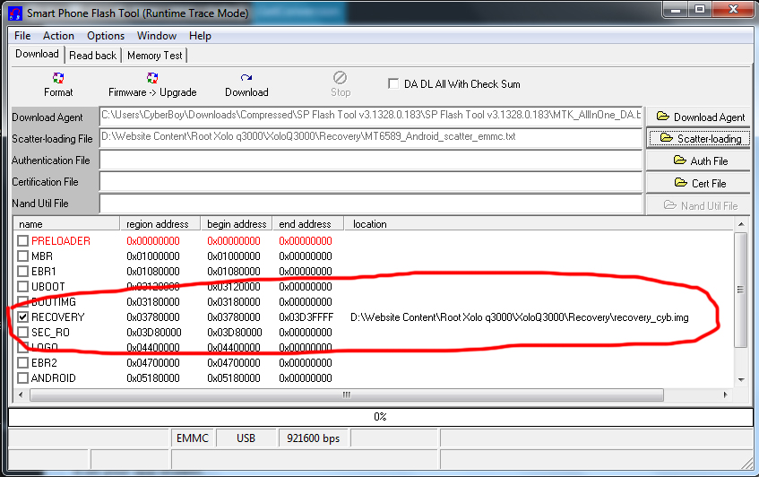Viewport: 759px width, 477px height.
Task: Check the EBR2 partition checkbox
Action: pyautogui.click(x=22, y=363)
